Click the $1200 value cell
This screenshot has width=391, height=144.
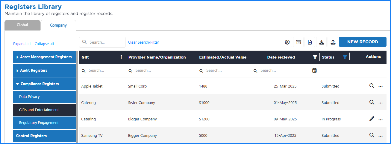[204, 119]
